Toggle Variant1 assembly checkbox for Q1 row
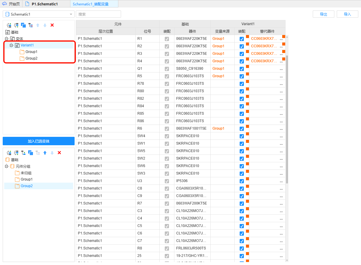The width and height of the screenshot is (361, 265). point(242,69)
